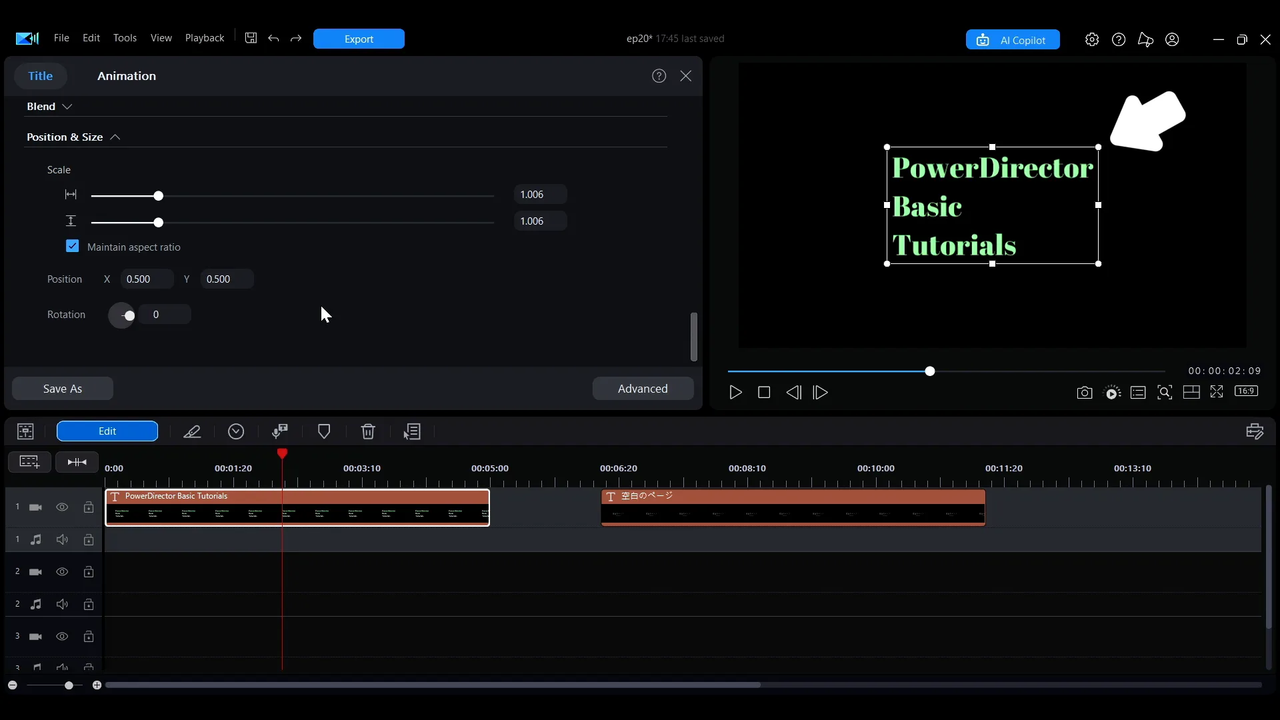Switch to the Animation tab
Screen dimensions: 1280x720
[x=127, y=76]
